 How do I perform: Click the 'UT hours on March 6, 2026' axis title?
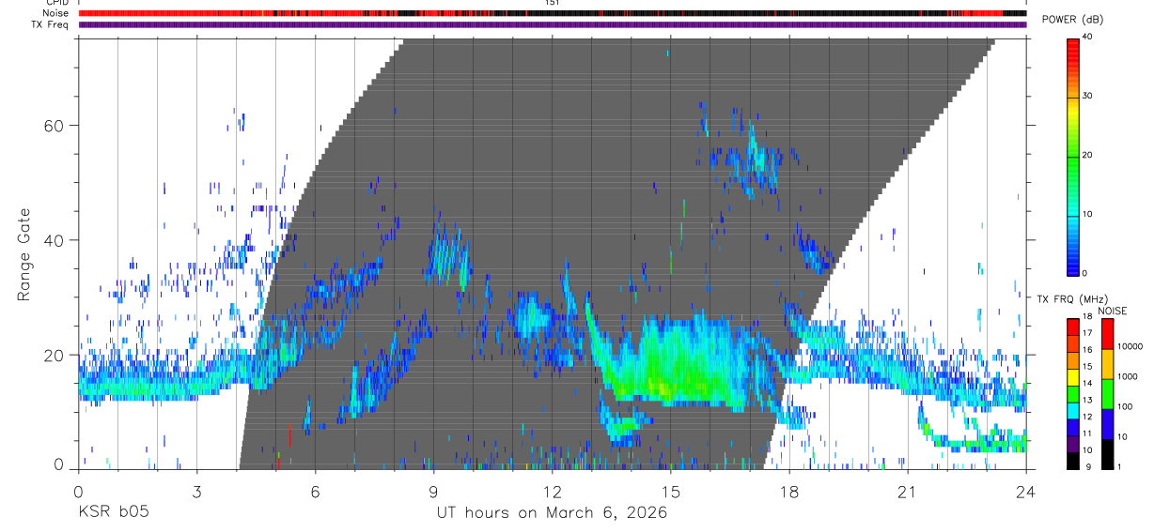[x=552, y=513]
